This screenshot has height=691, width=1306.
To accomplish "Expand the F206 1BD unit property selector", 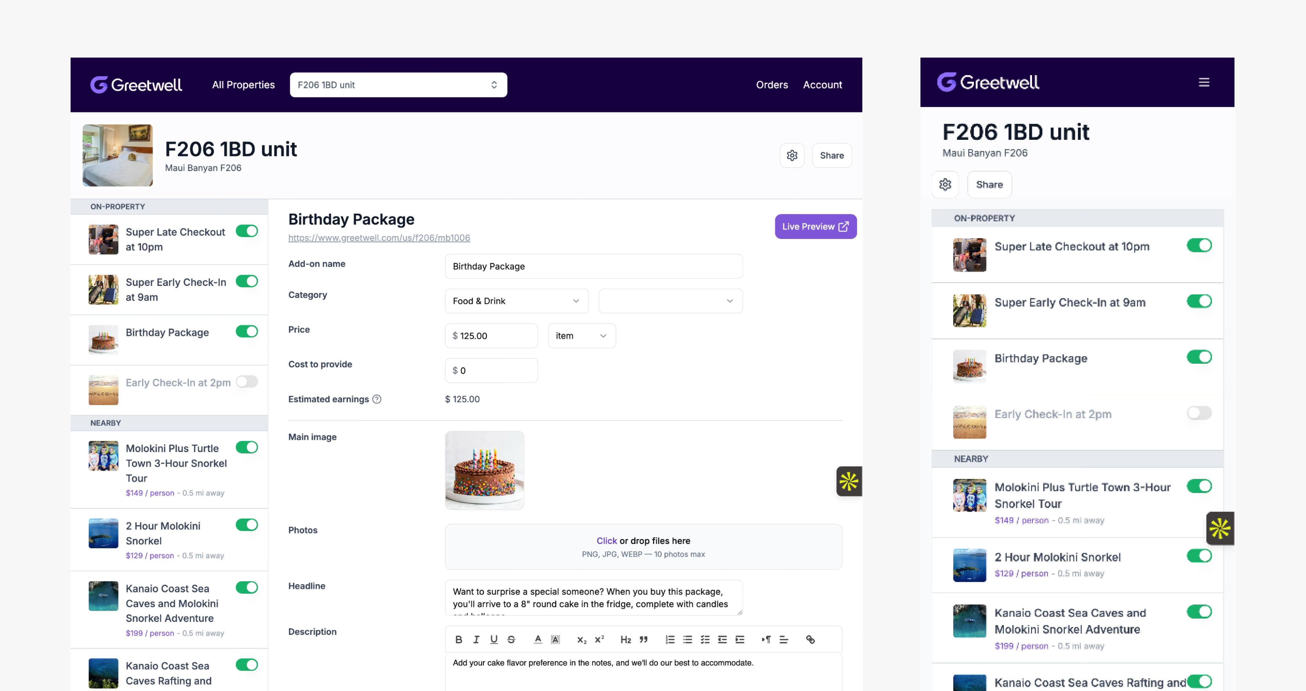I will [x=398, y=85].
